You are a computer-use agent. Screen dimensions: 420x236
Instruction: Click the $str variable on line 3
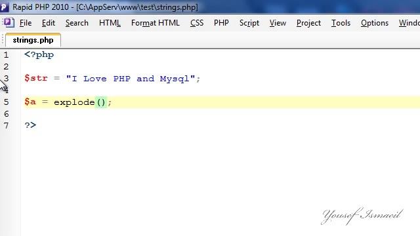coord(36,78)
